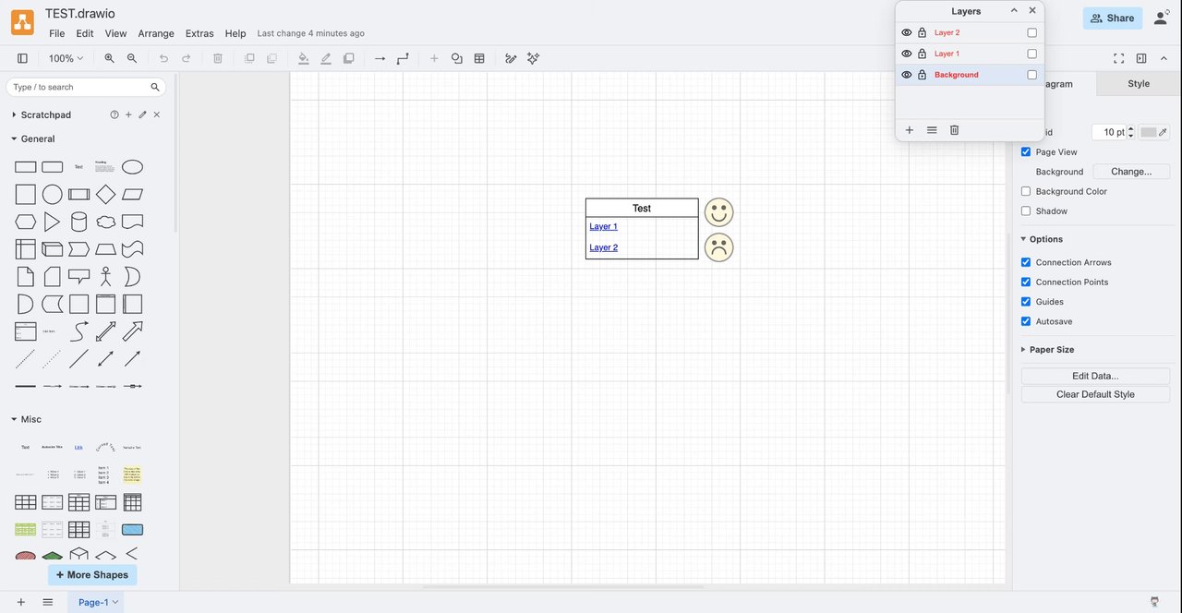Click the fullscreen icon at top right
1182x613 pixels.
click(x=1118, y=58)
